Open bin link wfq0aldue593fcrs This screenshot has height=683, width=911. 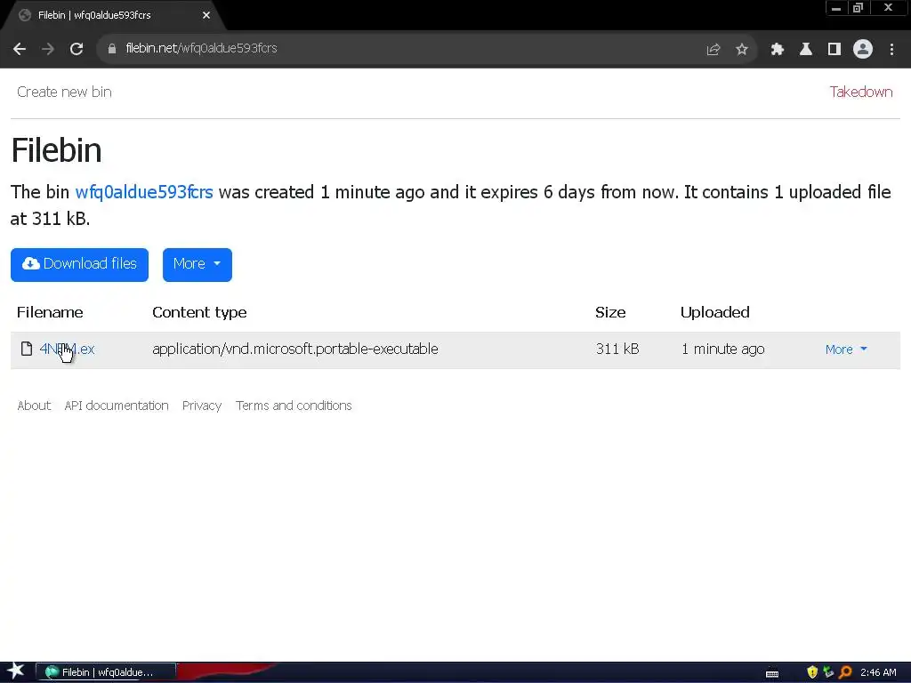(144, 192)
